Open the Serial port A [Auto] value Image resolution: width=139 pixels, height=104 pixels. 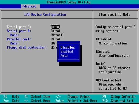point(55,27)
